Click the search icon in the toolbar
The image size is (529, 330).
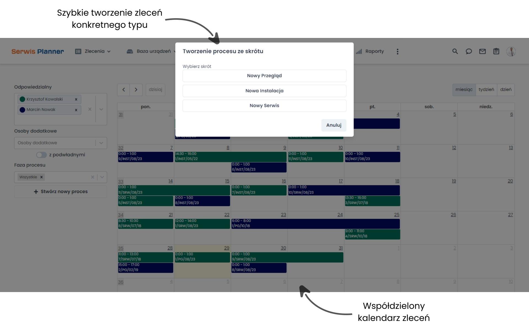point(454,51)
